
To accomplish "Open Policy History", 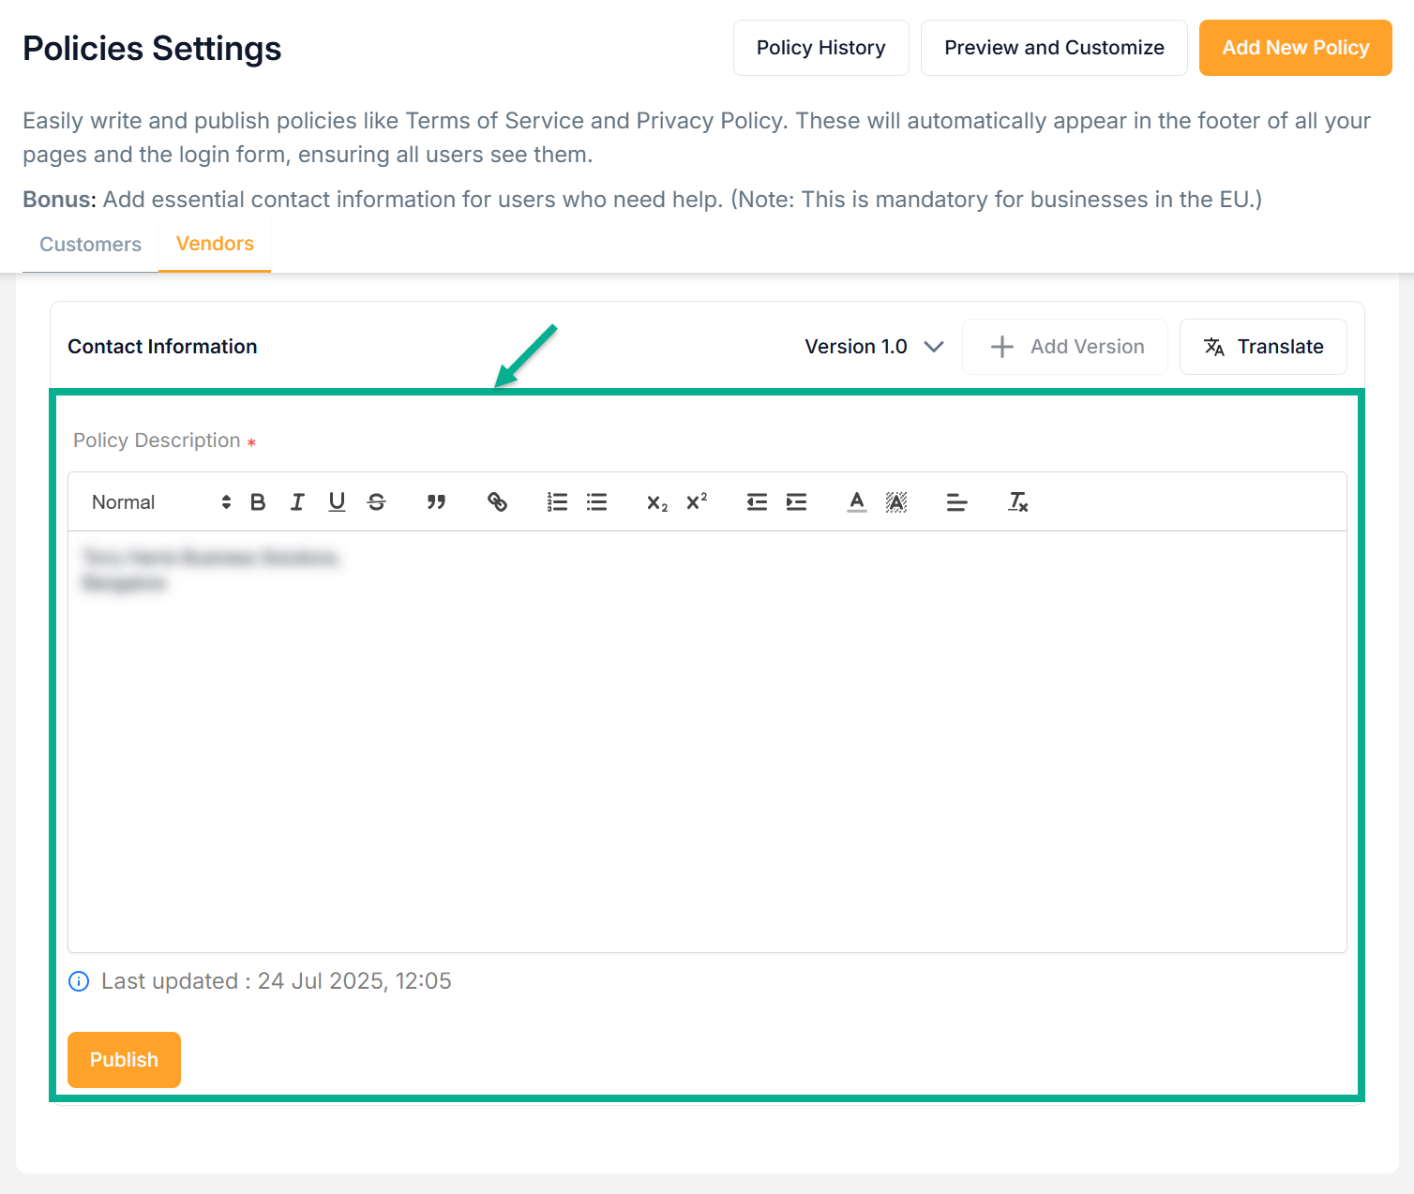I will coord(820,48).
